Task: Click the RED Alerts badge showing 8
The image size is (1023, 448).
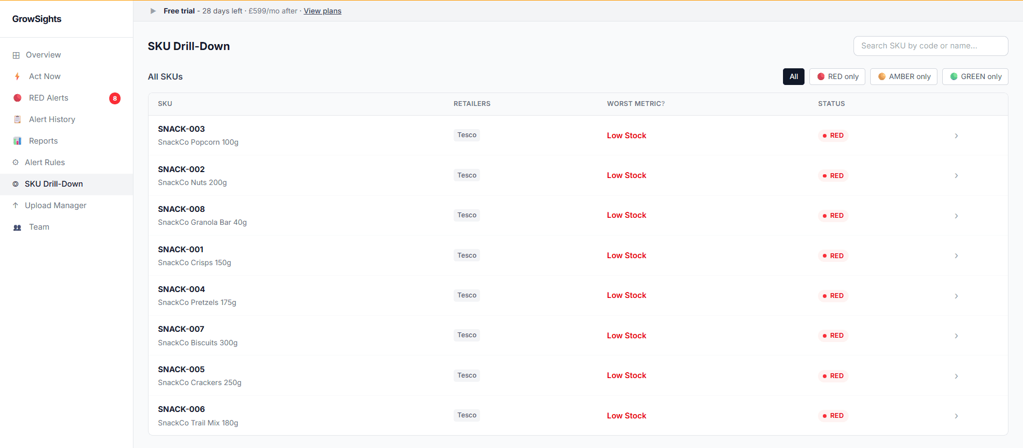Action: click(x=115, y=98)
